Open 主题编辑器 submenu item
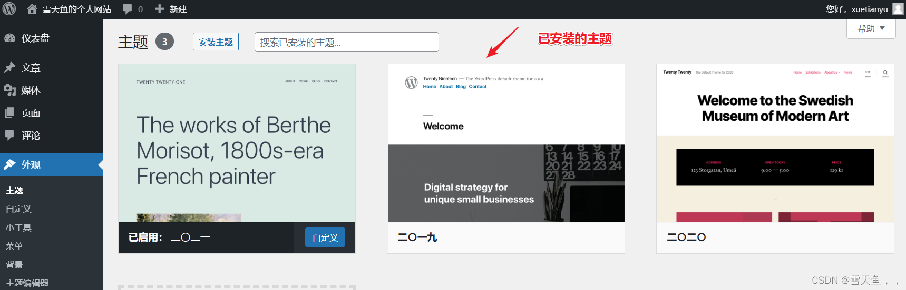 coord(27,283)
